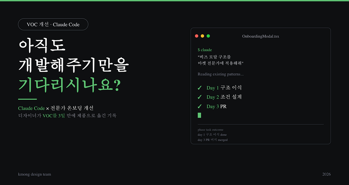The image size is (349, 185).
Task: Select the "Day 2 조건 설계" line
Action: coord(224,97)
